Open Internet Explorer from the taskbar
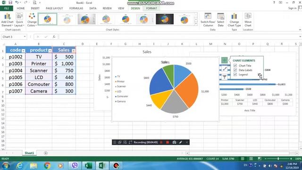This screenshot has height=170, width=302. click(x=19, y=166)
